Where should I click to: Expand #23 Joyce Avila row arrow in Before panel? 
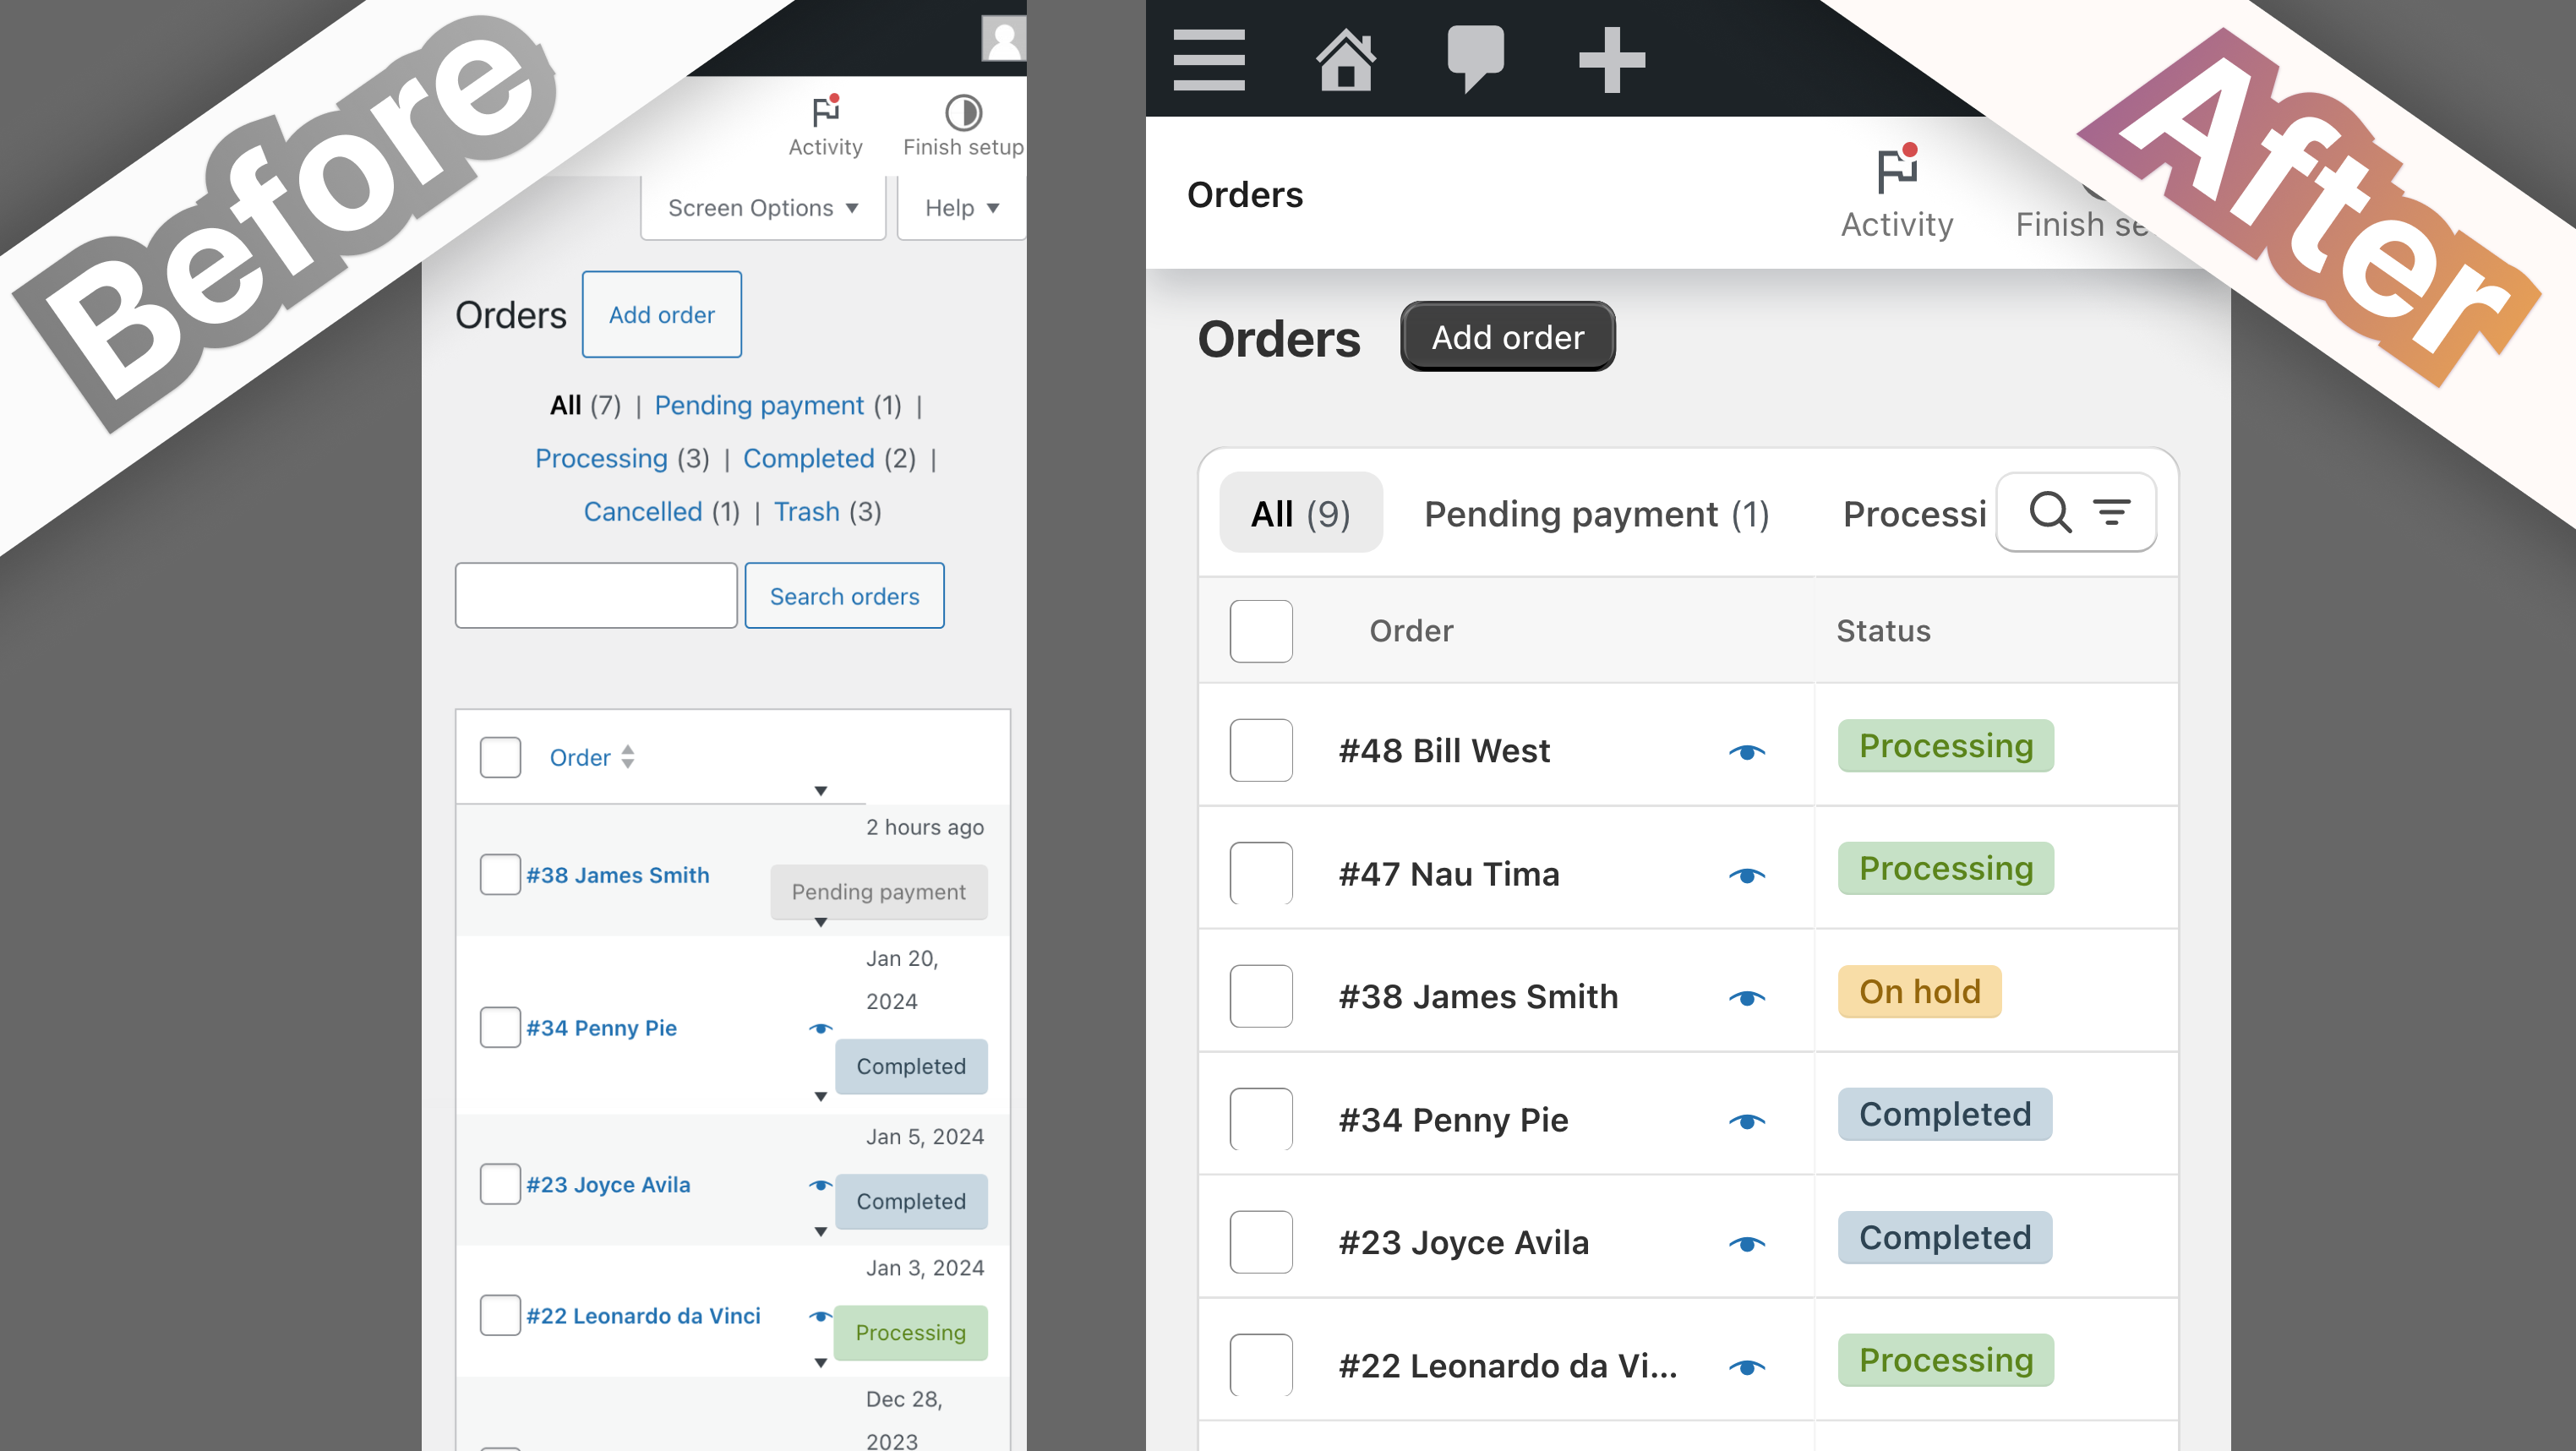(x=820, y=1232)
